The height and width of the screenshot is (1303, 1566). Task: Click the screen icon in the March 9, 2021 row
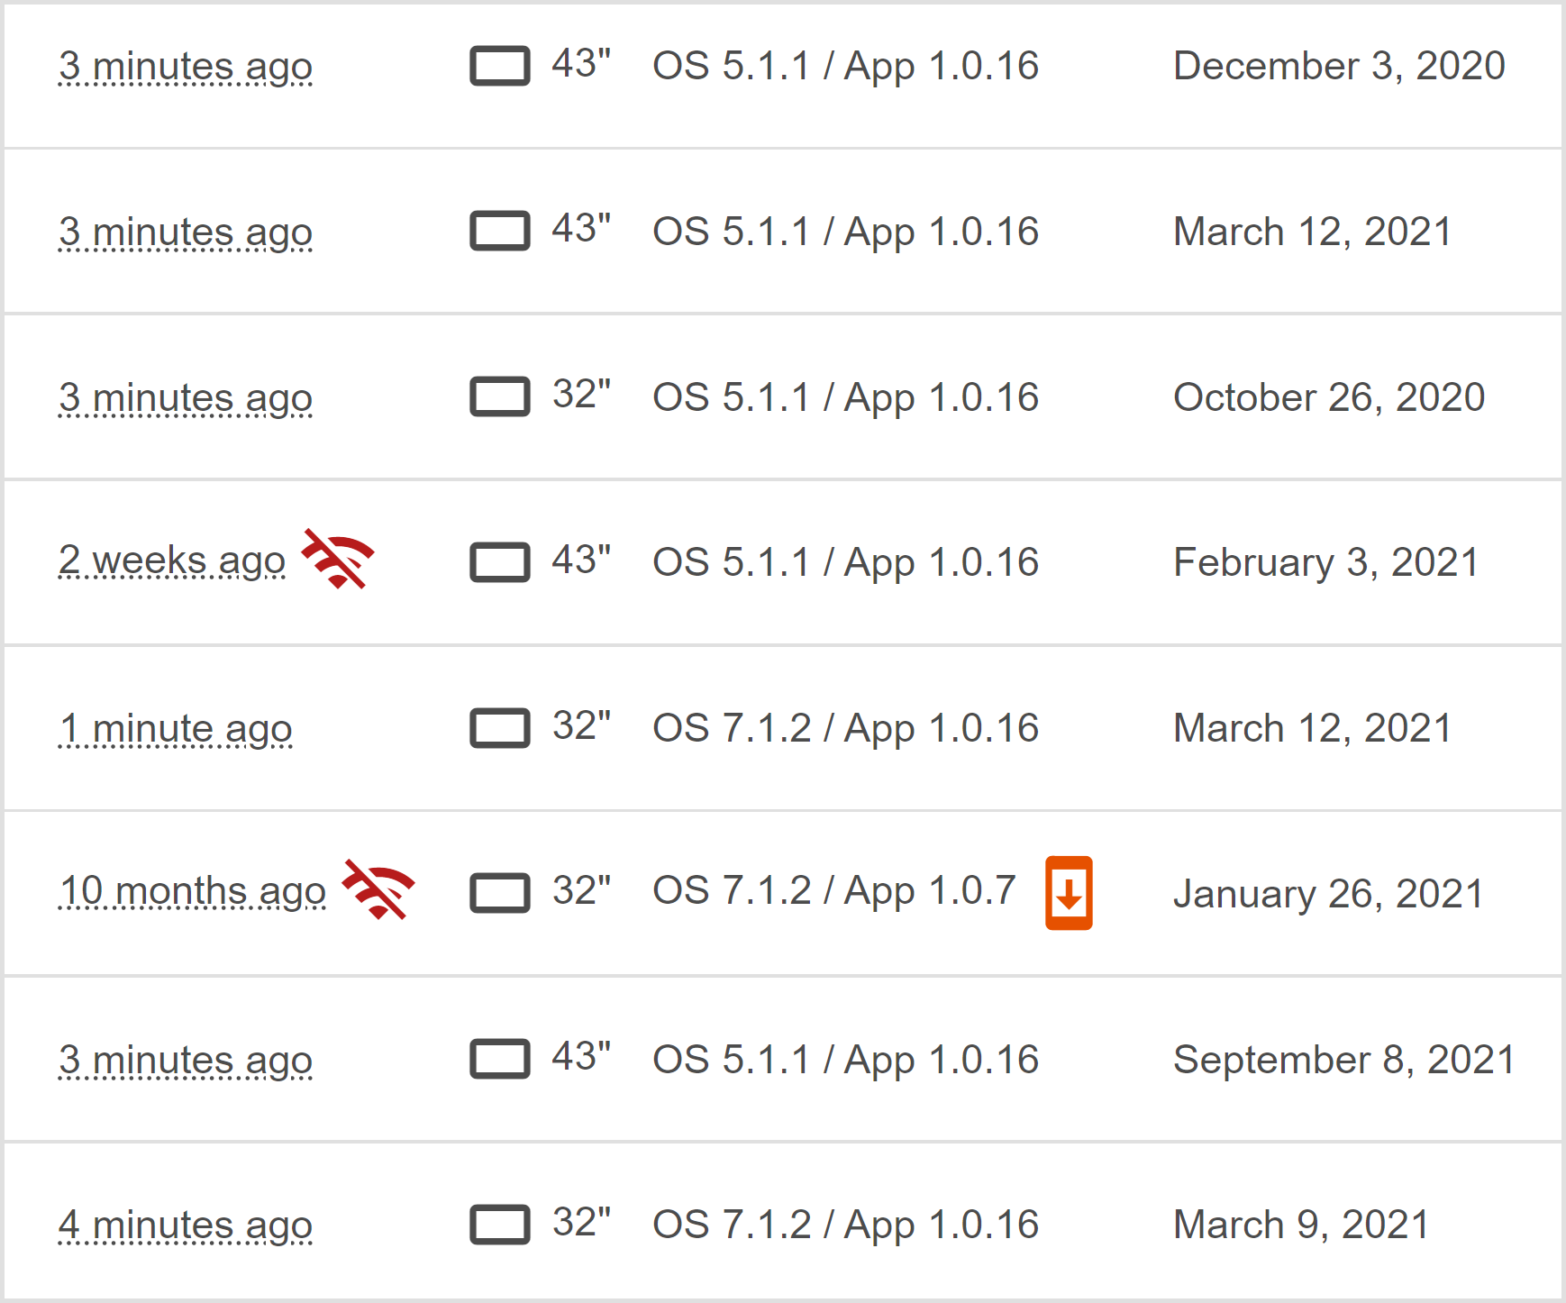coord(500,1225)
